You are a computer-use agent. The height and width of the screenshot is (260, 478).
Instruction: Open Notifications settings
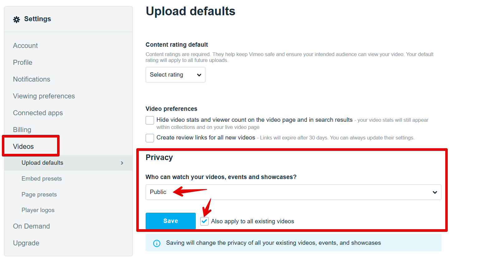[31, 79]
